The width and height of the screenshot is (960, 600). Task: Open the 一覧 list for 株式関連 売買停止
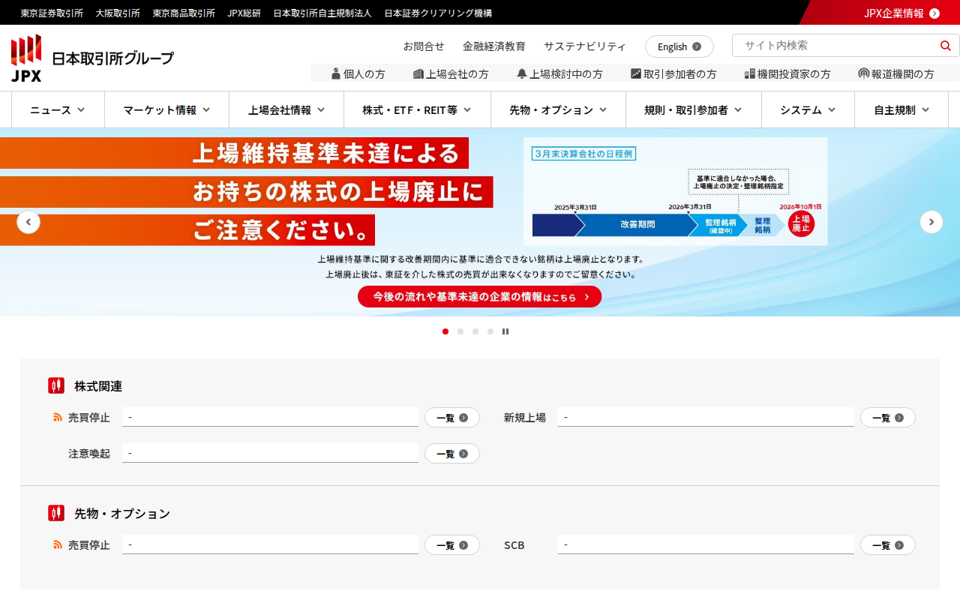452,418
